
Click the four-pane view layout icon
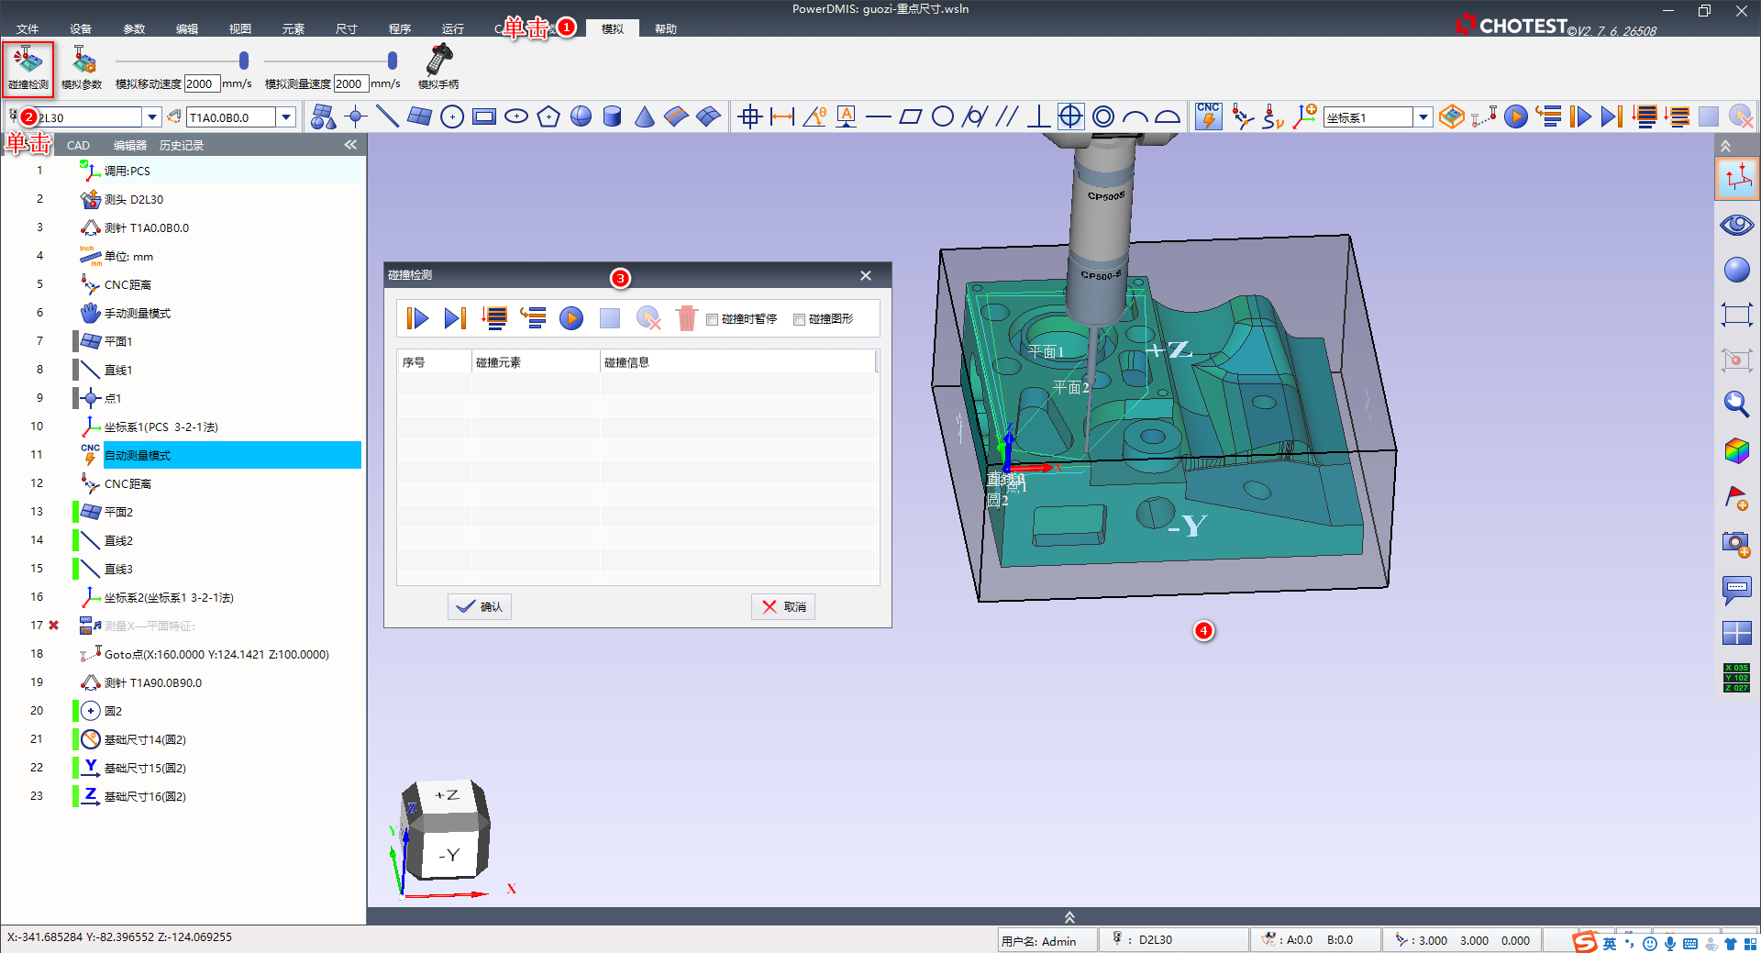1736,633
